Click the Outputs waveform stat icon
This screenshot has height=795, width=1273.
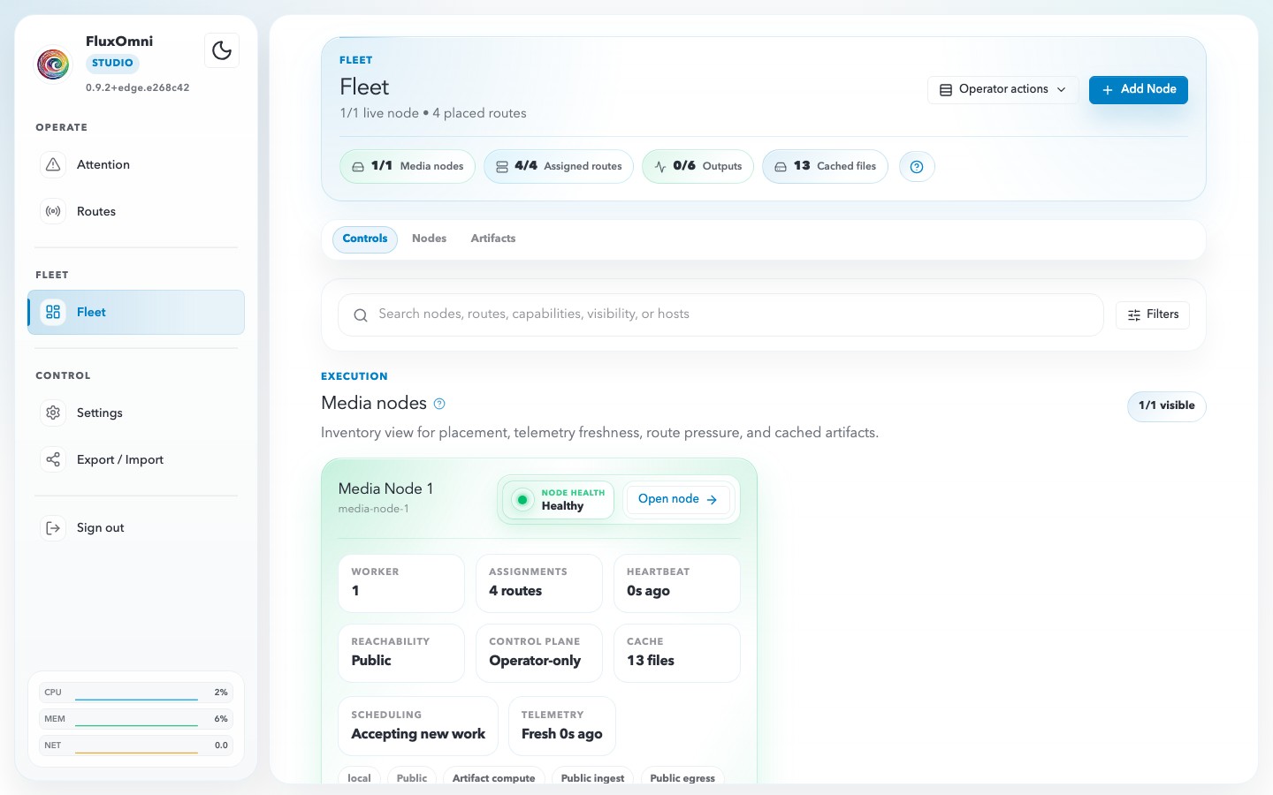pos(660,165)
